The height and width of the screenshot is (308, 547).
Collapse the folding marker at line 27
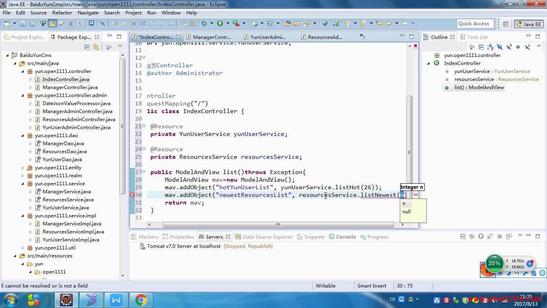click(x=144, y=171)
